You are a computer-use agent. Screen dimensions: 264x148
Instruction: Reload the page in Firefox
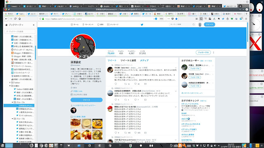(x=15, y=19)
